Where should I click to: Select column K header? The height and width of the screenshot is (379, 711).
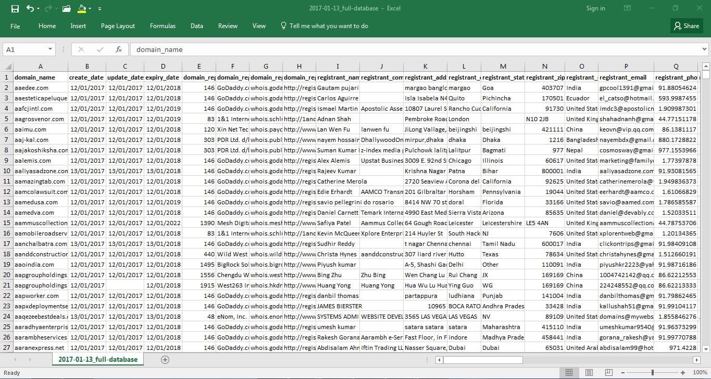(425, 67)
